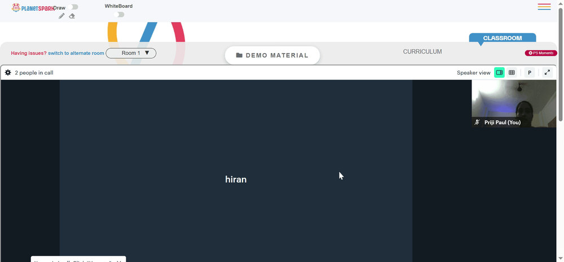The image size is (564, 262).
Task: Select the eraser tool
Action: tap(72, 16)
